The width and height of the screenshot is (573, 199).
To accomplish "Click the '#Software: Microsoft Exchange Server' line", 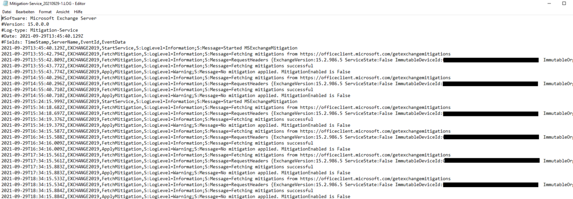I will 49,18.
